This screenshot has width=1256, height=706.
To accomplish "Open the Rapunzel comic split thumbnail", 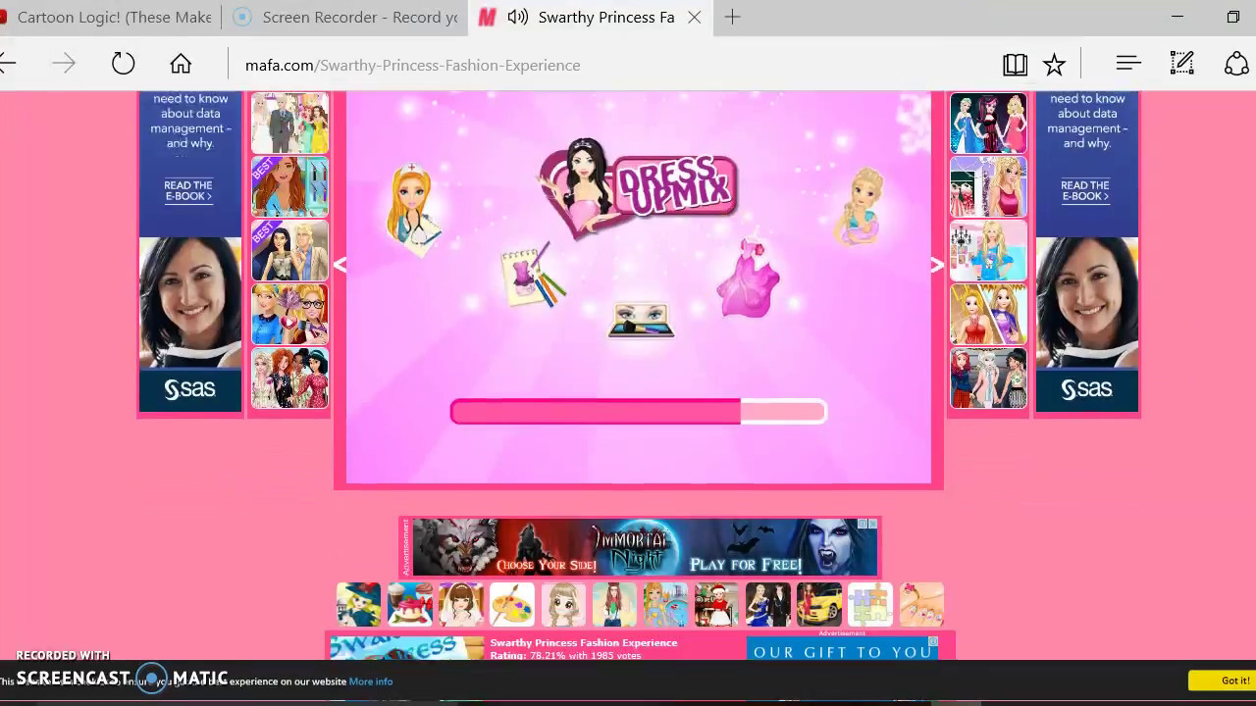I will click(988, 314).
